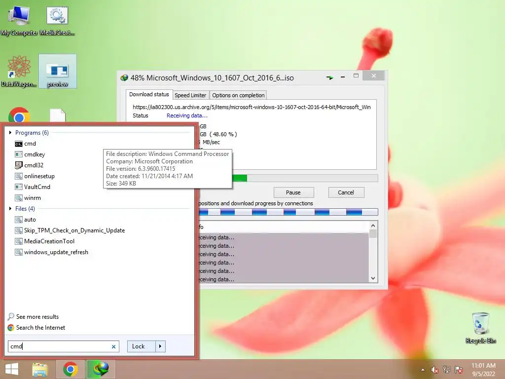This screenshot has width=505, height=379.
Task: Select the VaultCmd result
Action: (33, 187)
